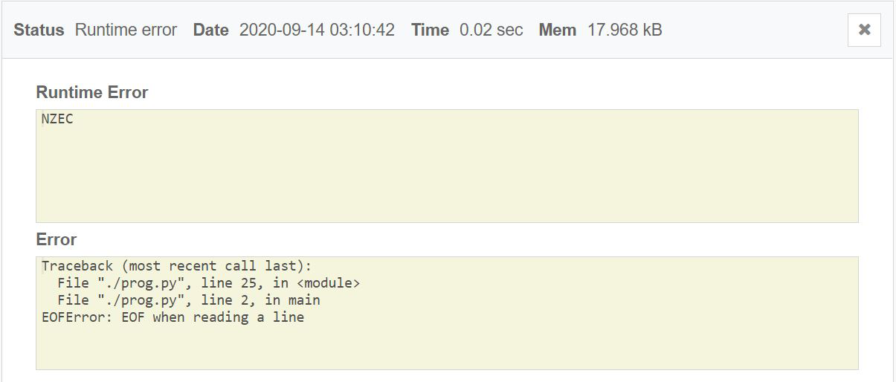Click the bold Mem label
896x382 pixels.
(558, 30)
